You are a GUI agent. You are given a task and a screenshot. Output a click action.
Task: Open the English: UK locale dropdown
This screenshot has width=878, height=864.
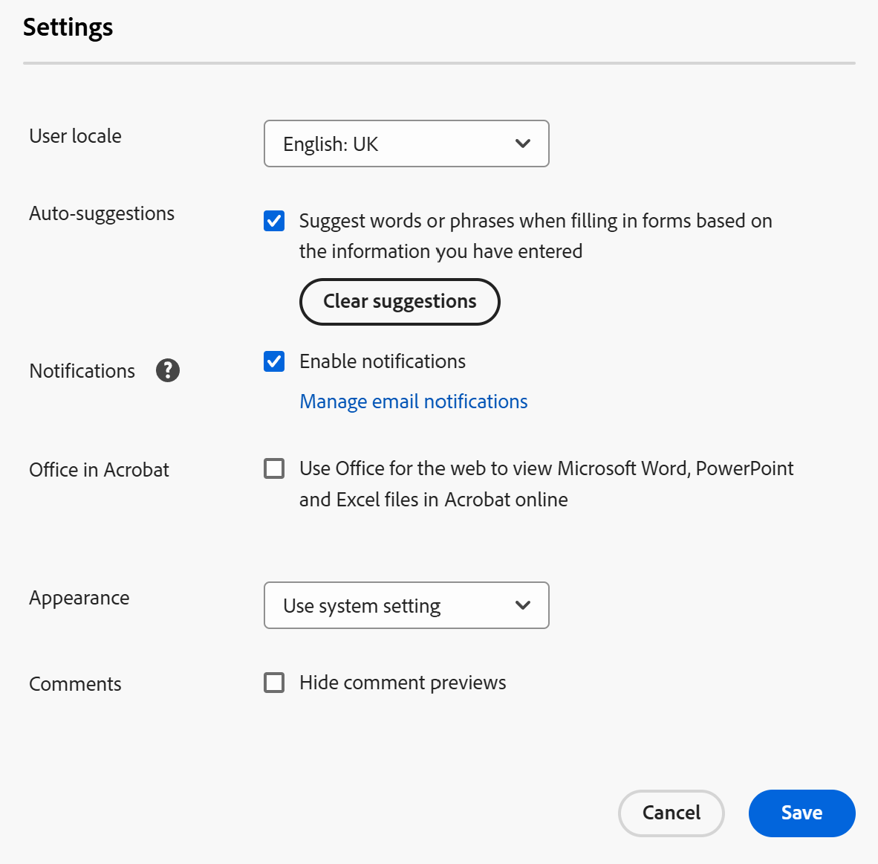coord(406,144)
